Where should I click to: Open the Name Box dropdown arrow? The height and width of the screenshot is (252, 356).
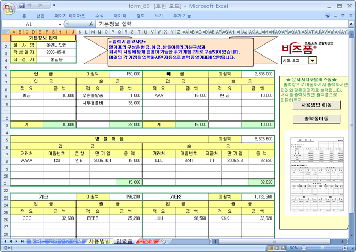point(60,24)
